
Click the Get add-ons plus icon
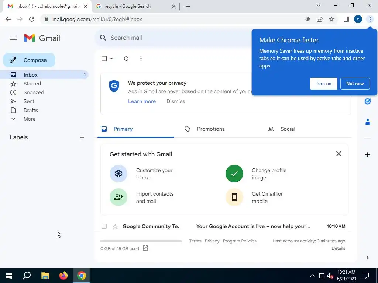[368, 155]
